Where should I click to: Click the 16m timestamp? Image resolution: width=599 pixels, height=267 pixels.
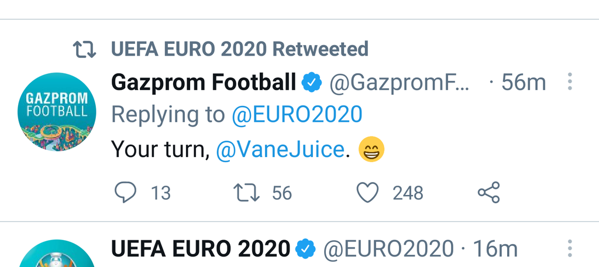494,249
